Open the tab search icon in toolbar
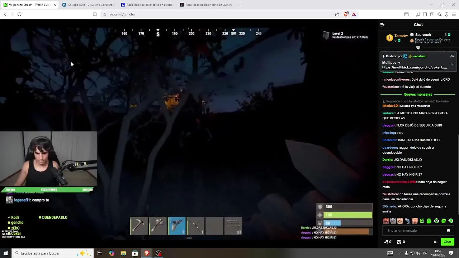Viewport: 459px width, 258px height. click(406, 14)
